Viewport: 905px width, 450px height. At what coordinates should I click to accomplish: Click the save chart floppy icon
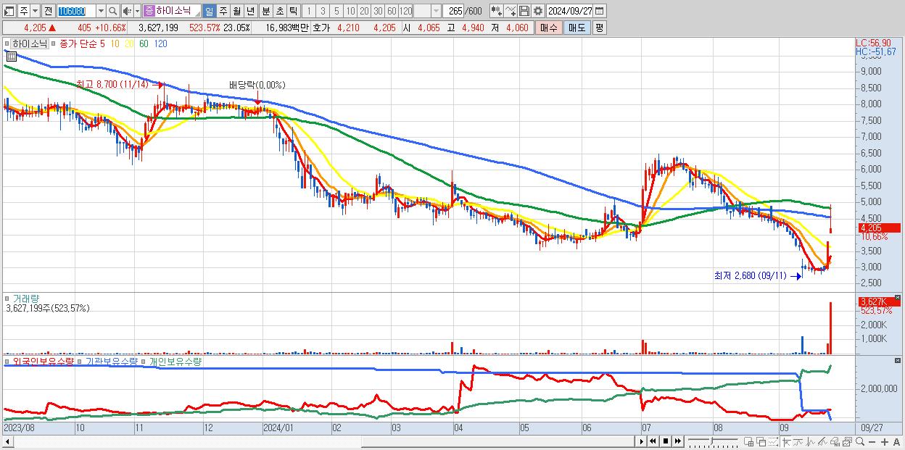524,11
